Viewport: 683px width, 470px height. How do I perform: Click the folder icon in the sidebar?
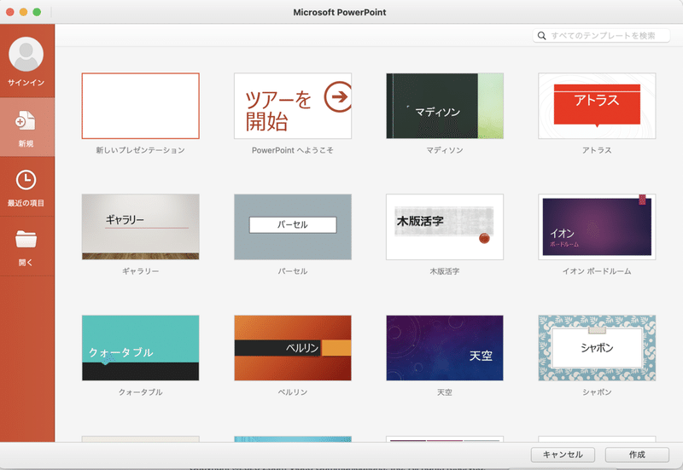26,239
